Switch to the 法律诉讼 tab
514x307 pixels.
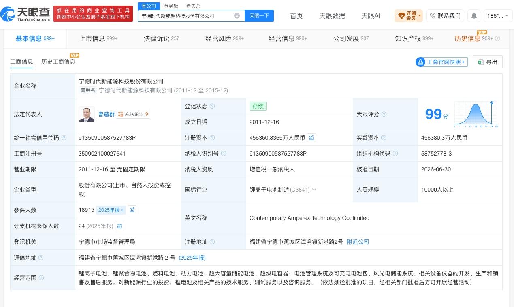[161, 38]
